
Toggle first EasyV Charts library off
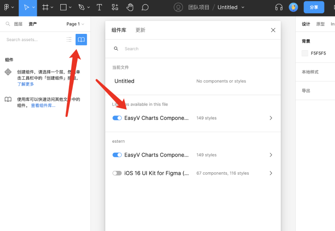point(117,118)
